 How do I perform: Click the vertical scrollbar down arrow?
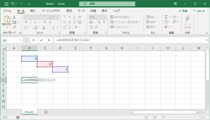[207, 108]
